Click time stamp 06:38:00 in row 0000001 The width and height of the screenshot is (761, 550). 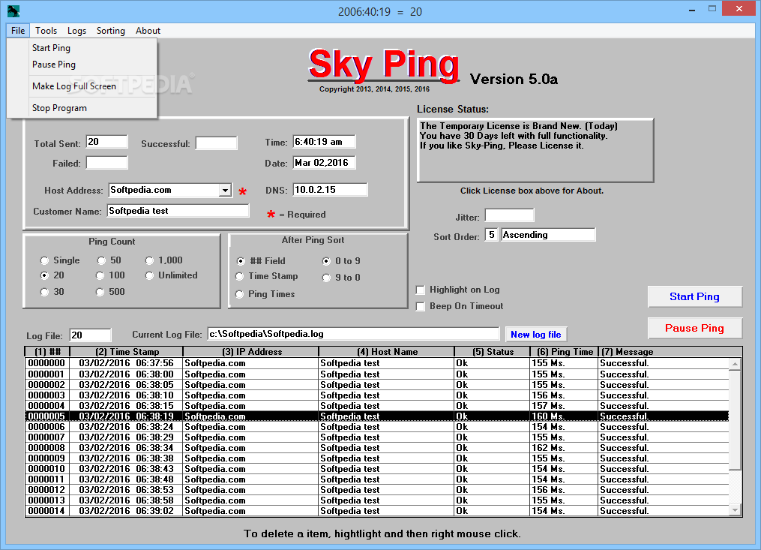(x=154, y=374)
